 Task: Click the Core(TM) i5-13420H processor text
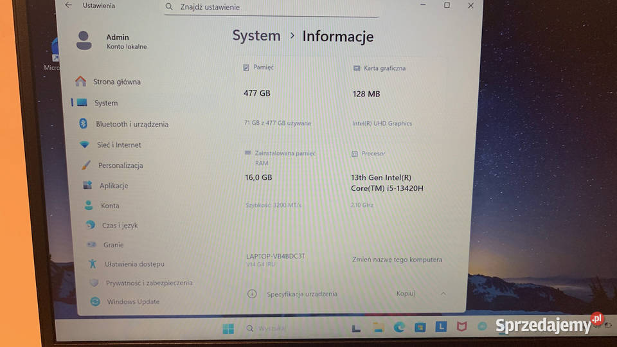click(x=387, y=188)
